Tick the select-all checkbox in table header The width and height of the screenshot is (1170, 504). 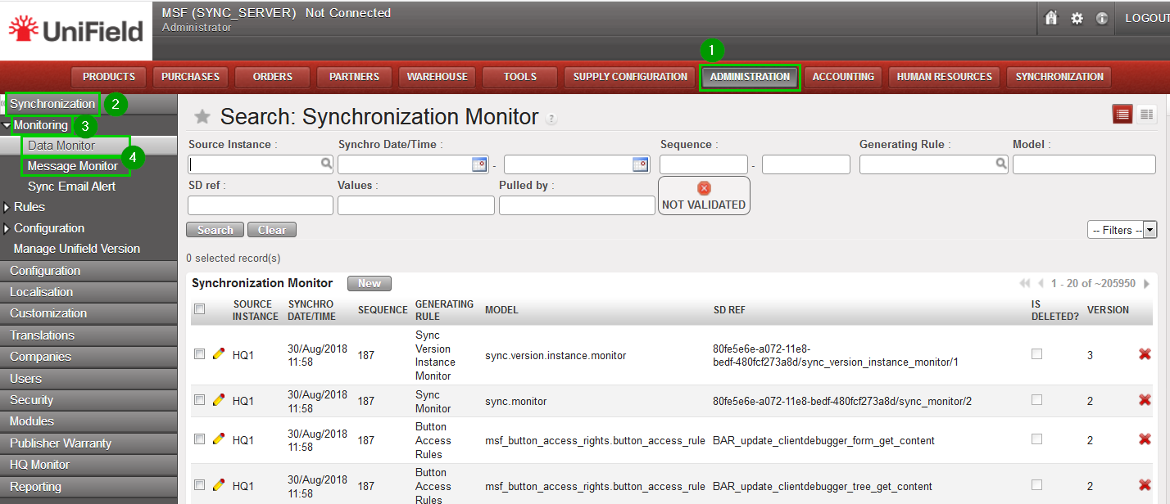click(199, 309)
